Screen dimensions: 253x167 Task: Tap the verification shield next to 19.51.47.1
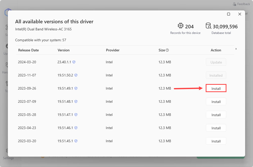click(76, 115)
